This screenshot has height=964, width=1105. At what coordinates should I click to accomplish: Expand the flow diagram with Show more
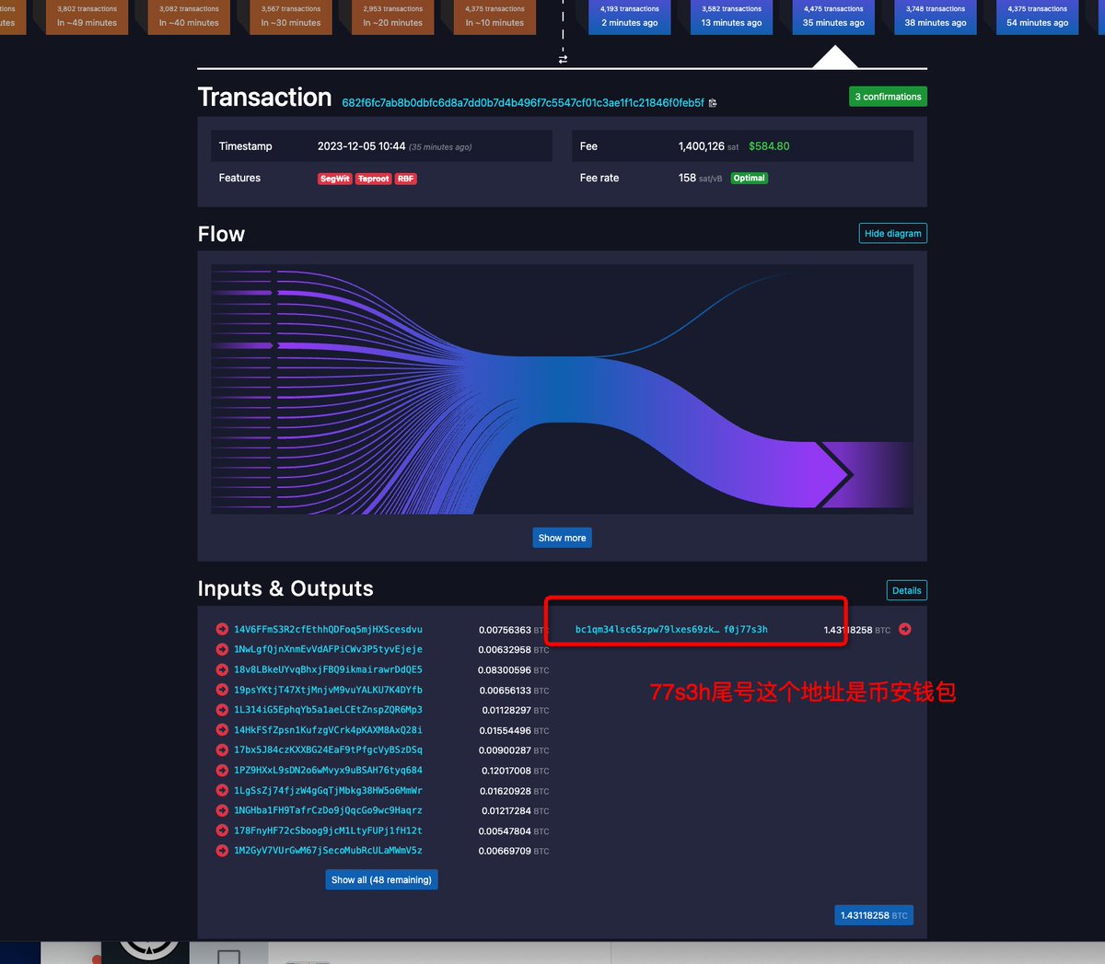[x=562, y=538]
